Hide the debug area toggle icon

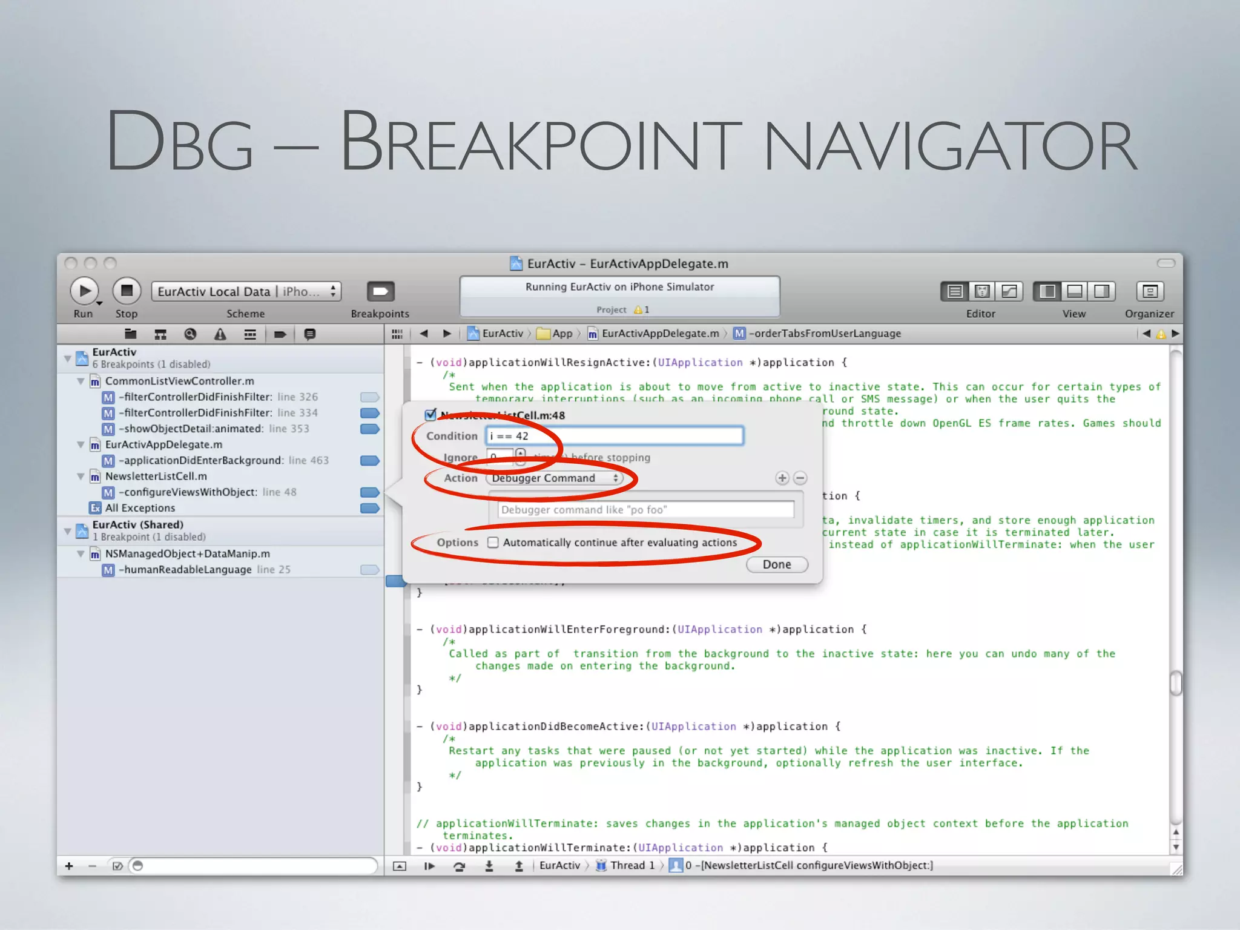(x=400, y=866)
